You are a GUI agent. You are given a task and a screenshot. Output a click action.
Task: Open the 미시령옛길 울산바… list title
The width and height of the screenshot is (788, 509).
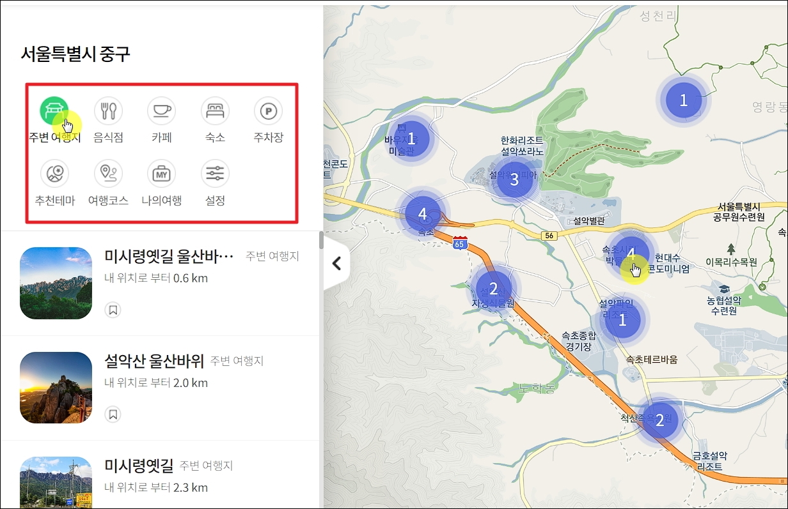169,257
